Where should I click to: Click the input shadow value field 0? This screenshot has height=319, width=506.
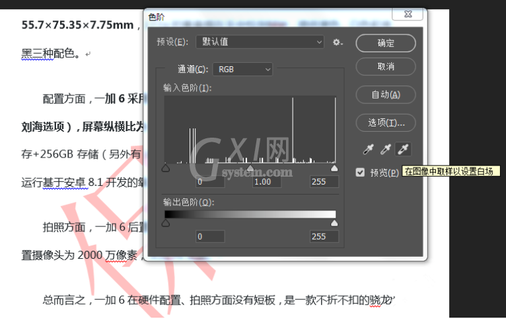(x=210, y=181)
